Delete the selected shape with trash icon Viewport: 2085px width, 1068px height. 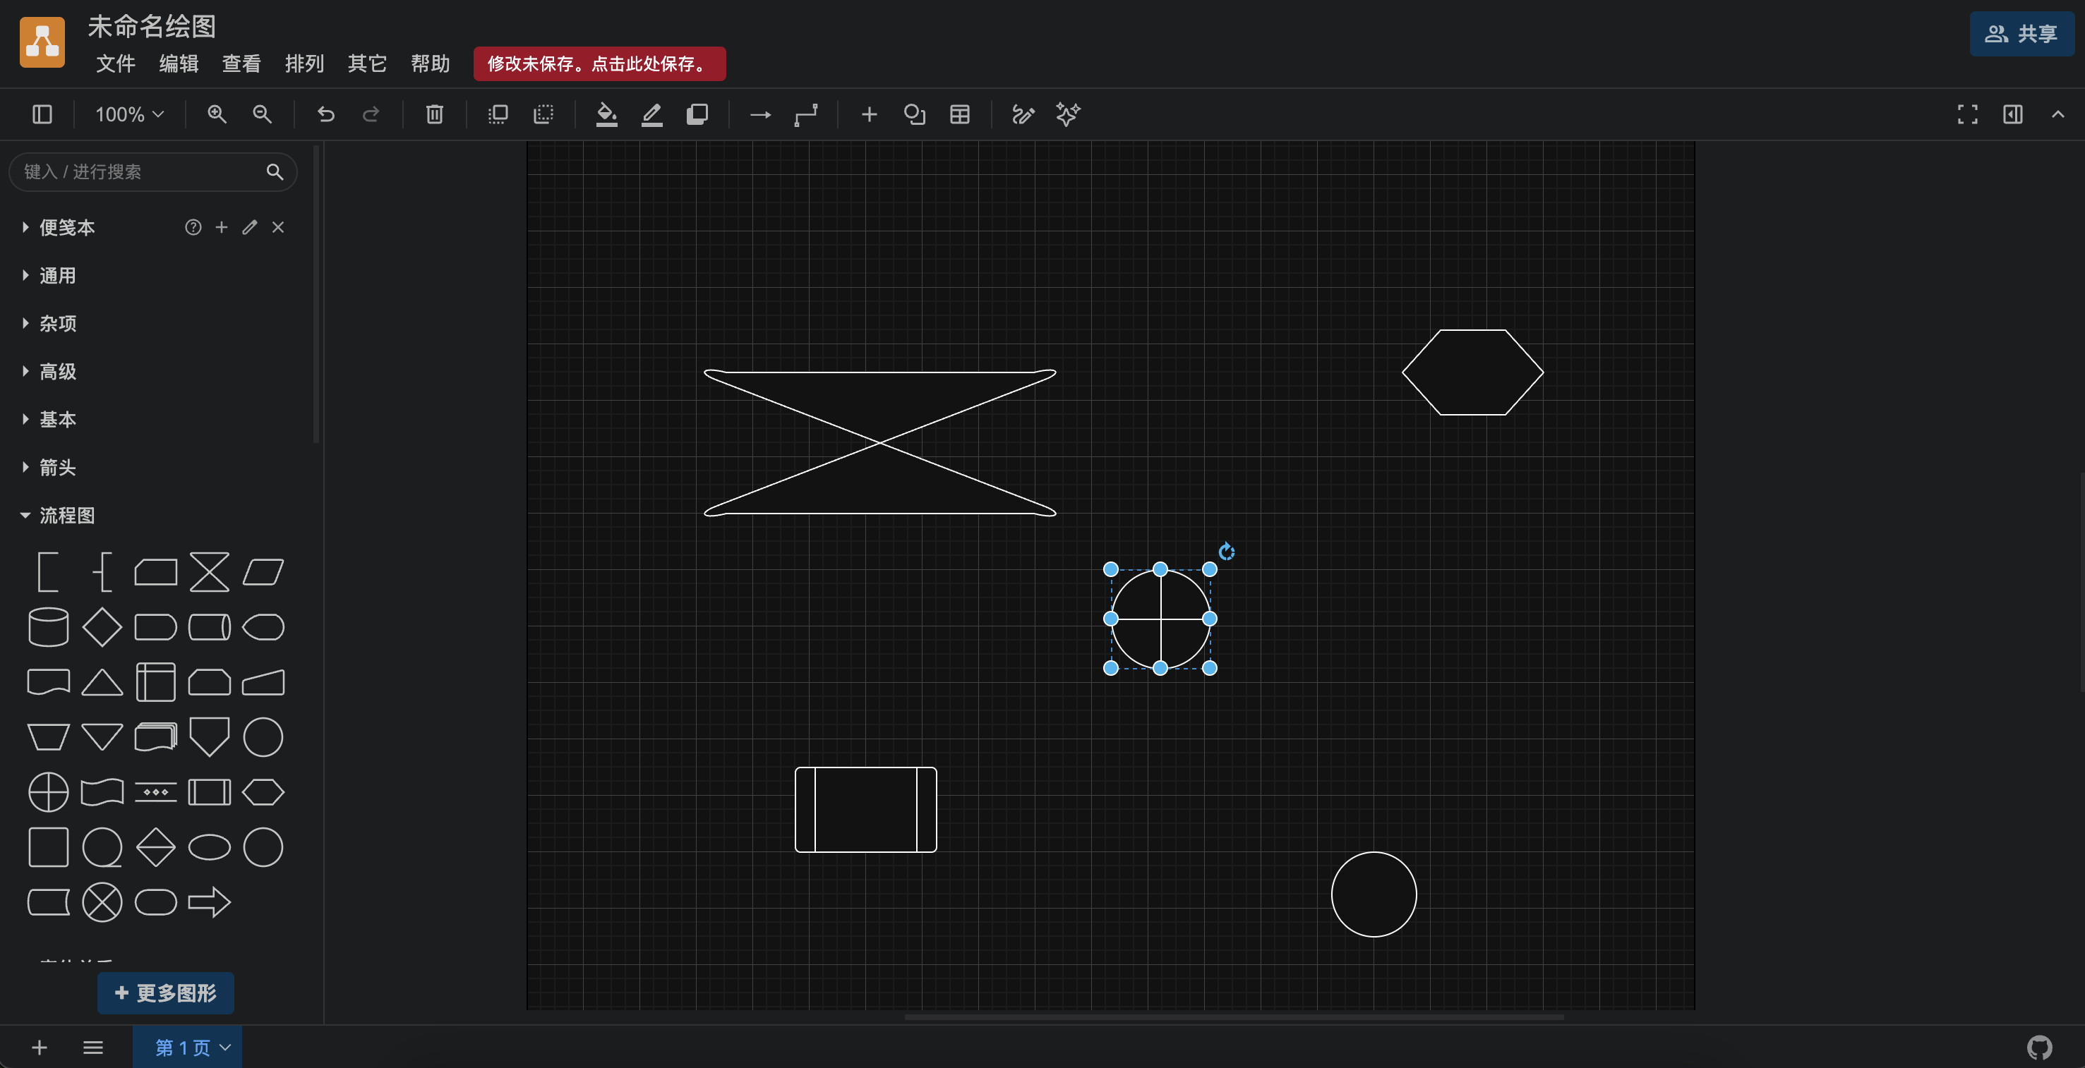pyautogui.click(x=435, y=114)
